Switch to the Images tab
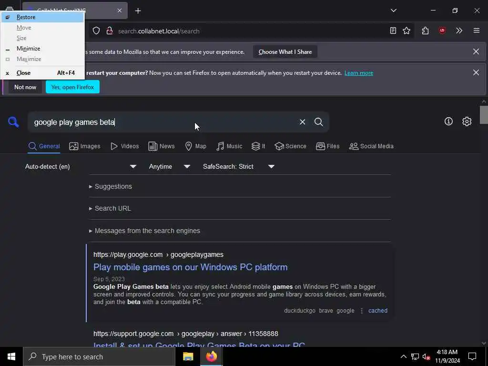 pos(85,146)
